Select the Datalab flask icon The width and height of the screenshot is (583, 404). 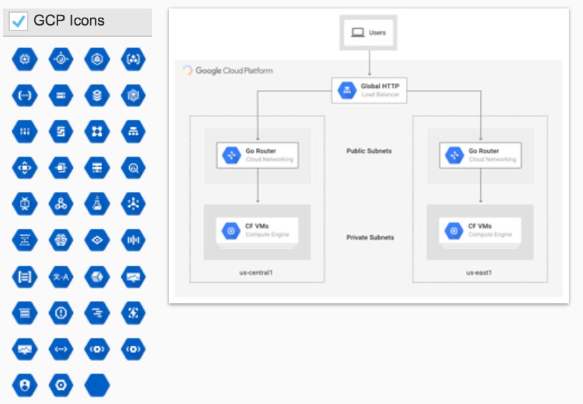tap(97, 204)
